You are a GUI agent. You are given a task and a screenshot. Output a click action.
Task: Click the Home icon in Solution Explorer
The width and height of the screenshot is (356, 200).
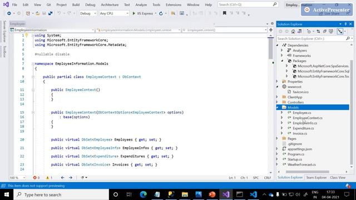click(x=293, y=32)
